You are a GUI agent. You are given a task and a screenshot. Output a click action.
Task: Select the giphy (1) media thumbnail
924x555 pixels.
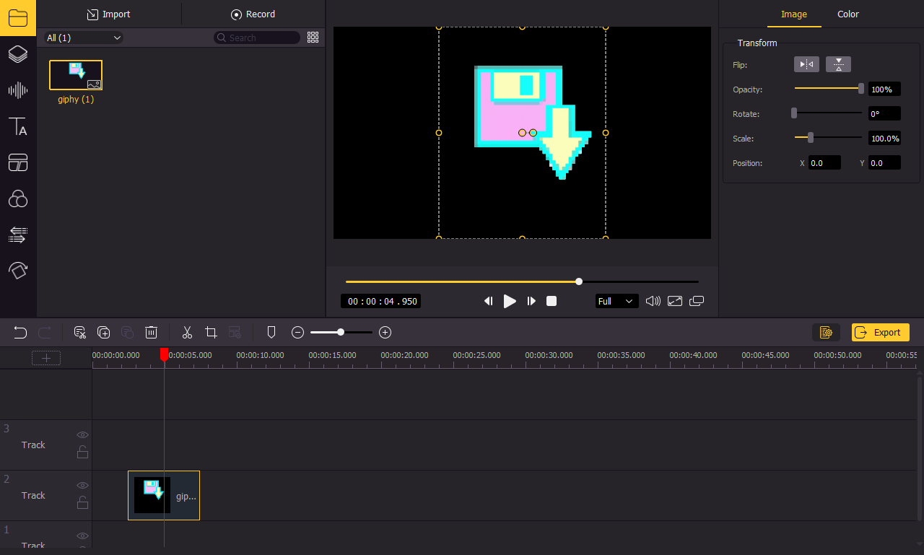[x=76, y=75]
